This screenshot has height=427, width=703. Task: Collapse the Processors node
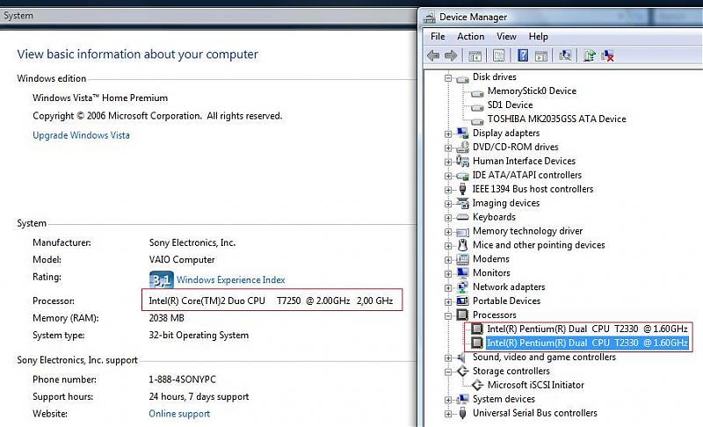pos(449,315)
